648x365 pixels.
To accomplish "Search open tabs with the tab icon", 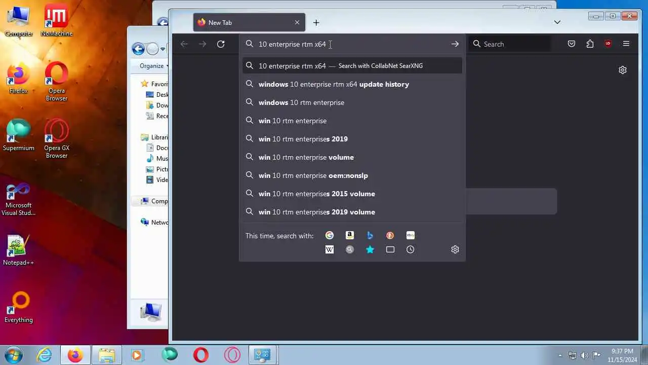I will pos(390,249).
